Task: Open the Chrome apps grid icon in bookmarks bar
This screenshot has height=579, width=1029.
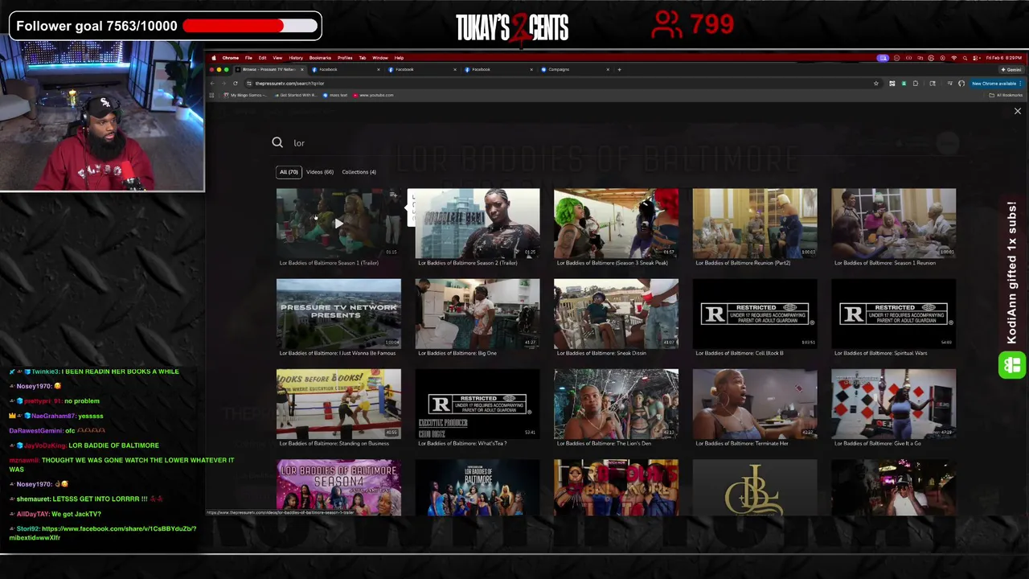Action: point(211,95)
